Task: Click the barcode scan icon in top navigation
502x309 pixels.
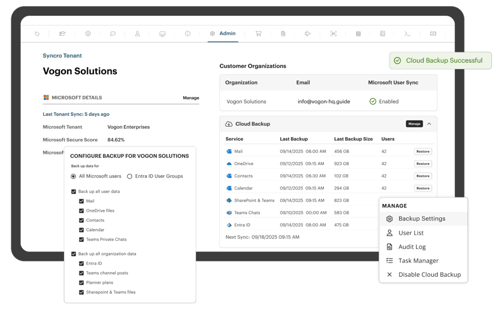Action: coord(333,34)
